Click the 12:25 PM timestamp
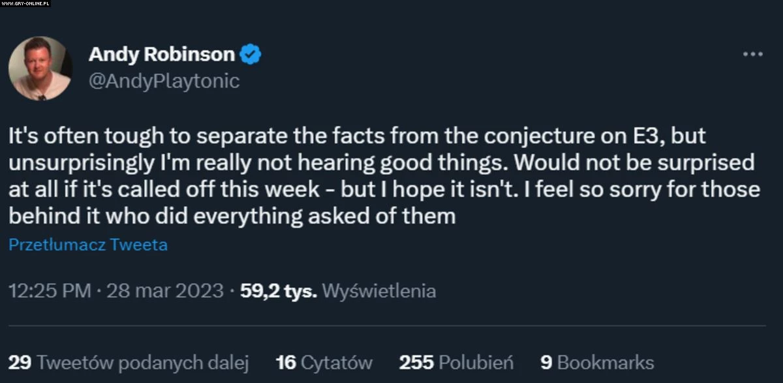The width and height of the screenshot is (783, 383). coord(50,290)
